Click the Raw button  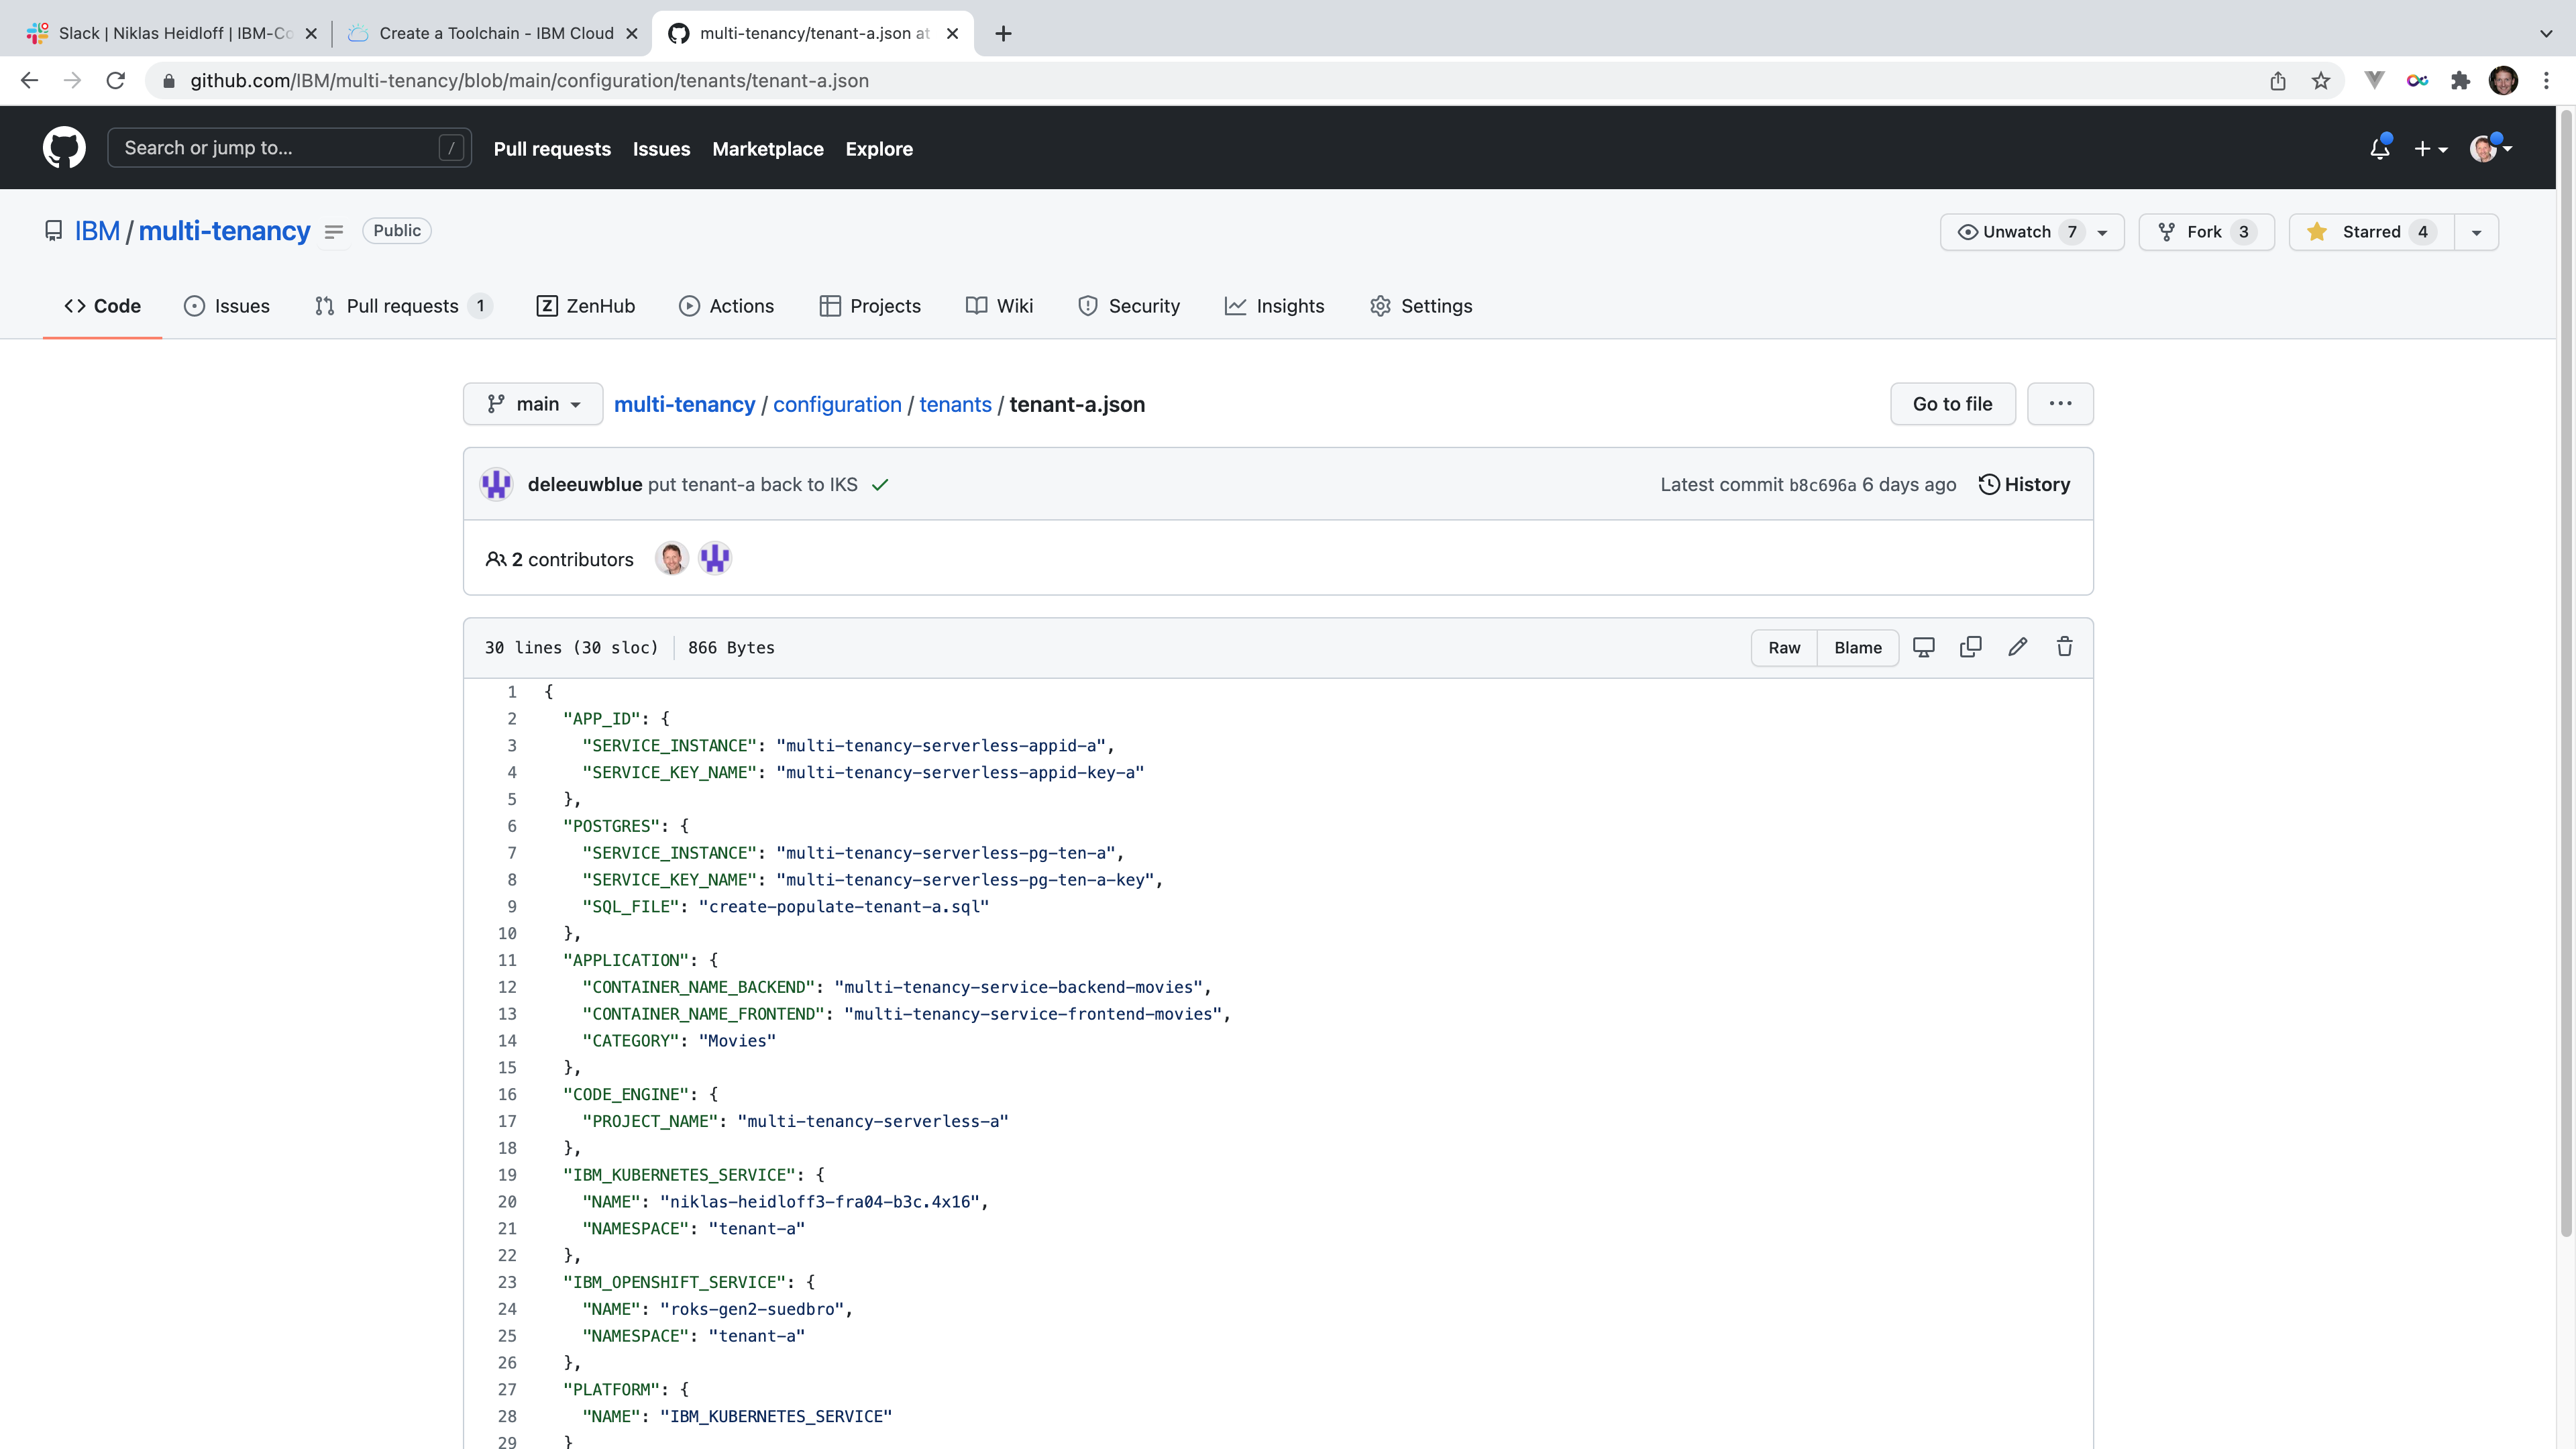click(1784, 648)
